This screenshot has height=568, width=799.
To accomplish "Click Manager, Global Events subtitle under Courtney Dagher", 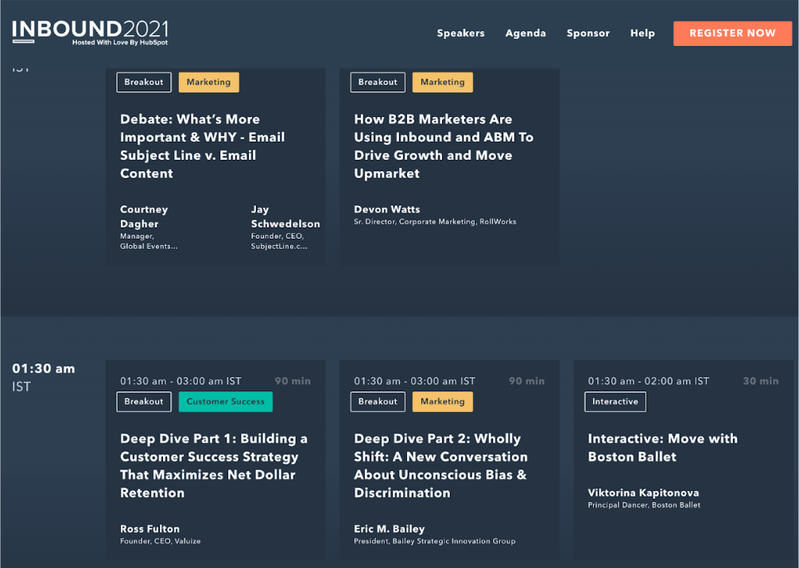I will pyautogui.click(x=149, y=241).
